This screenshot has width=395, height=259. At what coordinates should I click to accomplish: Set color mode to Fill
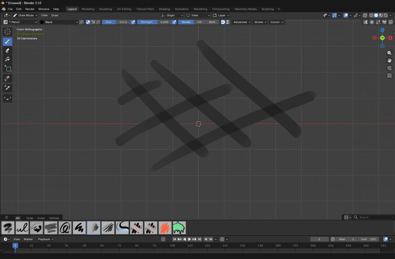pos(199,22)
